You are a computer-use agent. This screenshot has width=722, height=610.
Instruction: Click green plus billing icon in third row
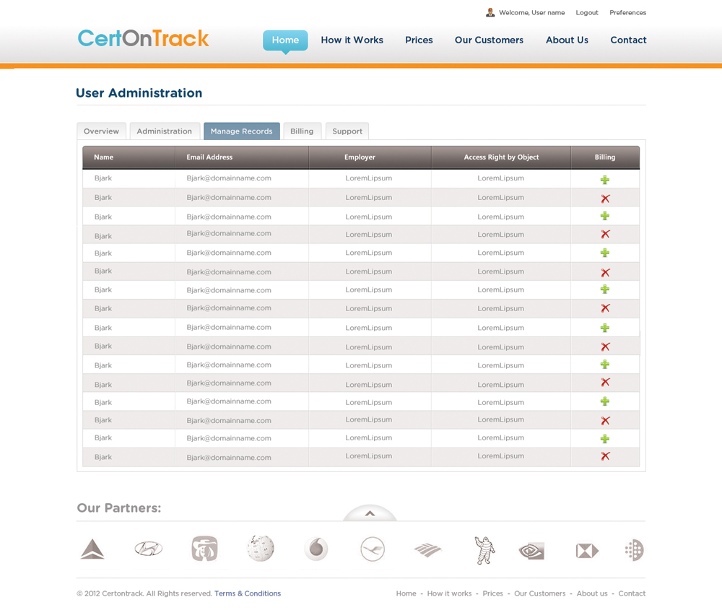[x=605, y=216]
